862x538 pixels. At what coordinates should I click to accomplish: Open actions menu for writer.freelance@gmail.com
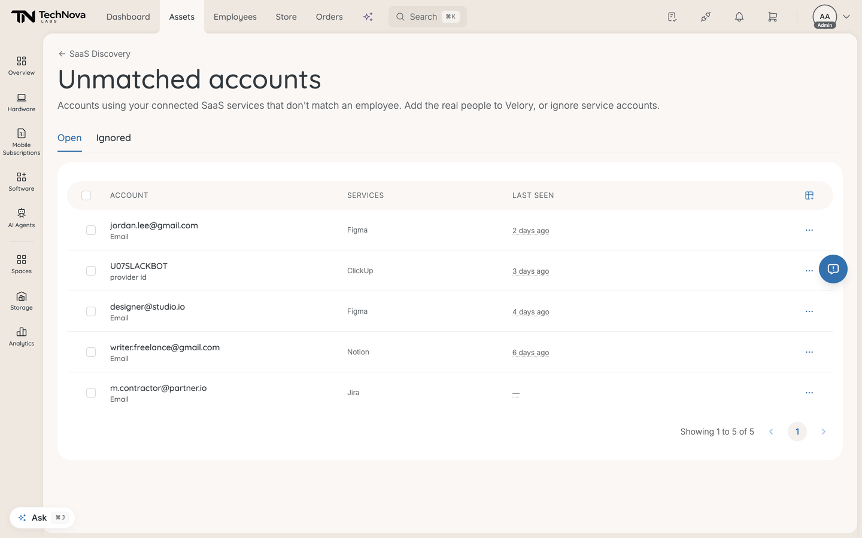(x=809, y=352)
